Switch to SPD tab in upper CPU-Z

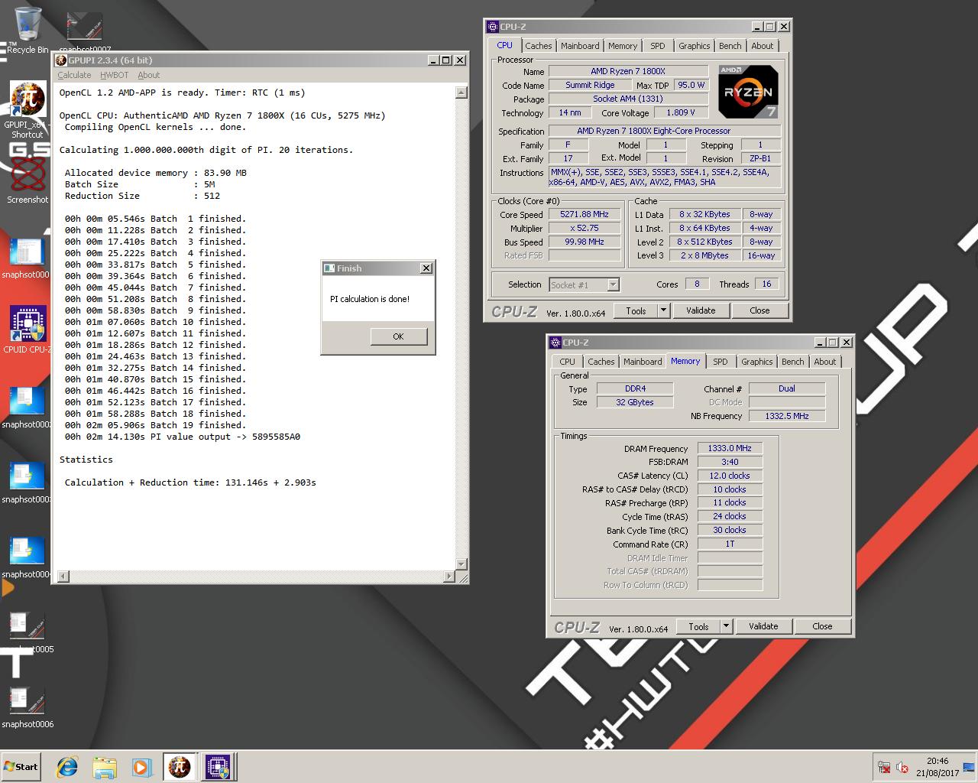click(x=658, y=46)
